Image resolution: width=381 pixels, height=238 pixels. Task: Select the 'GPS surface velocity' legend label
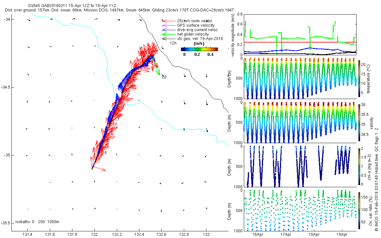coord(196,25)
